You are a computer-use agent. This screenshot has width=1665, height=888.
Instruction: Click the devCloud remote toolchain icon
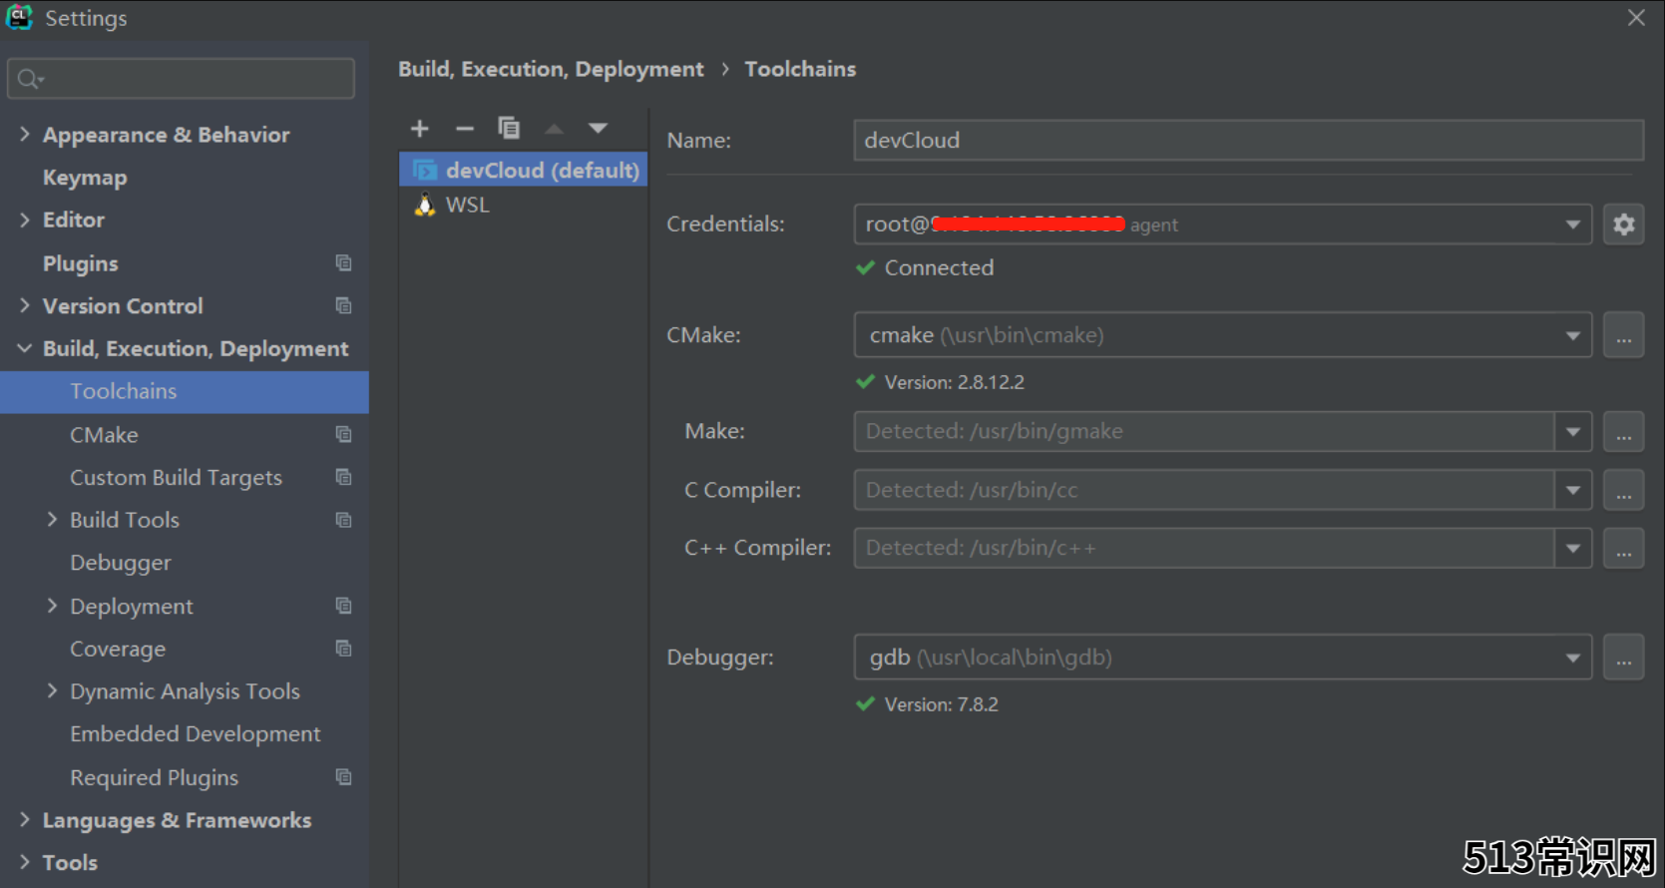(425, 171)
